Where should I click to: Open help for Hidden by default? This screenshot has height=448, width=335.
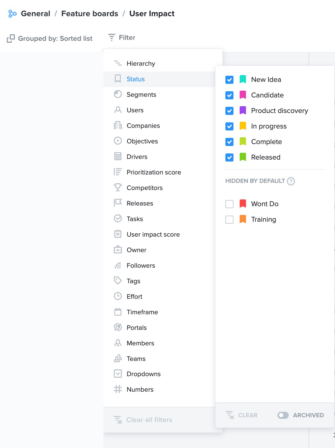[x=291, y=181]
